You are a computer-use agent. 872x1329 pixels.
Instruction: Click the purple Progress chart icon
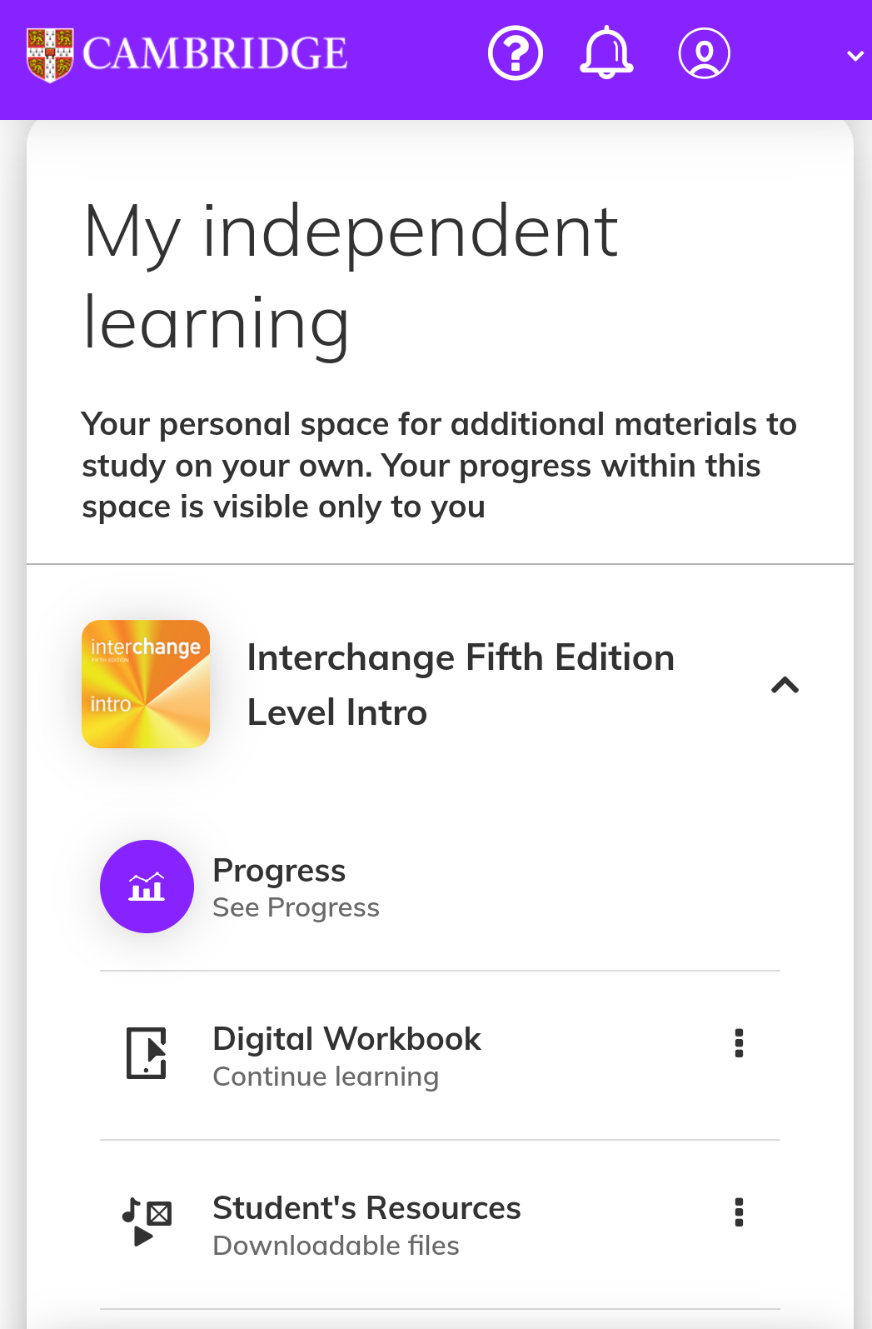click(147, 887)
